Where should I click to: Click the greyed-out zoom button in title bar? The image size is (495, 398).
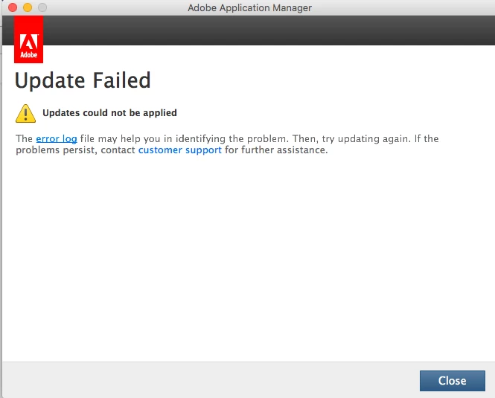click(x=42, y=7)
